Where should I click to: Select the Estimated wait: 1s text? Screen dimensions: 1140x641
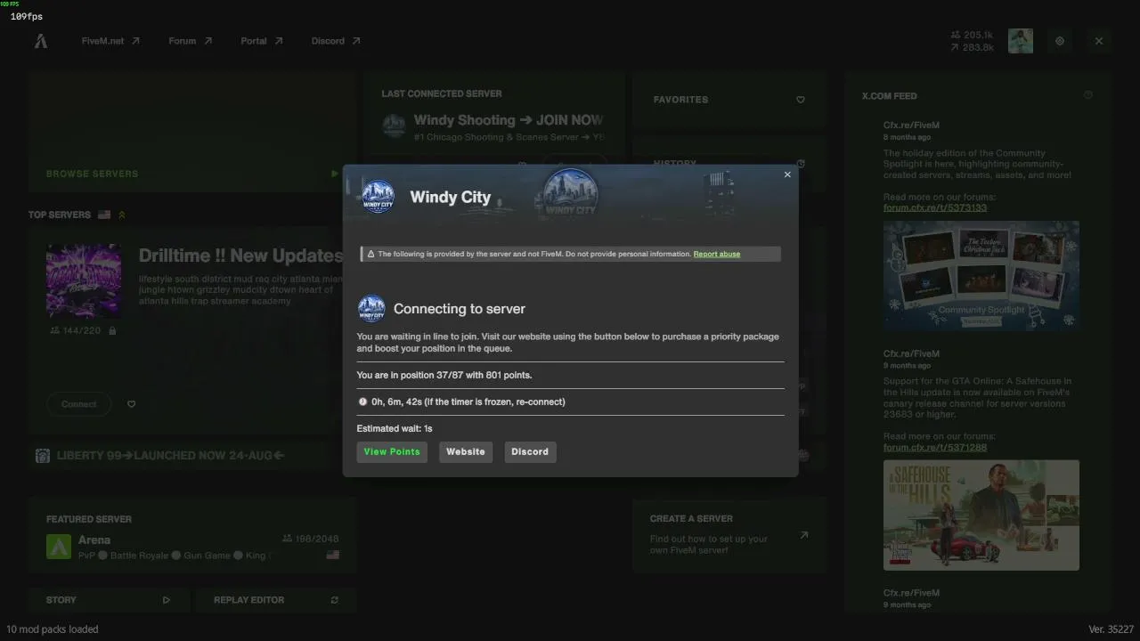click(x=395, y=429)
